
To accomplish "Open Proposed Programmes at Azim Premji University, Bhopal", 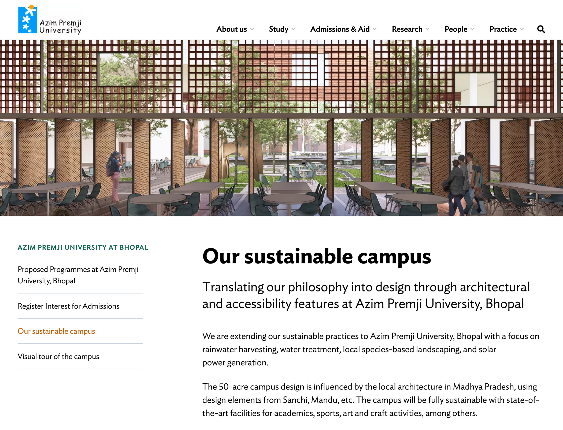I will (78, 275).
